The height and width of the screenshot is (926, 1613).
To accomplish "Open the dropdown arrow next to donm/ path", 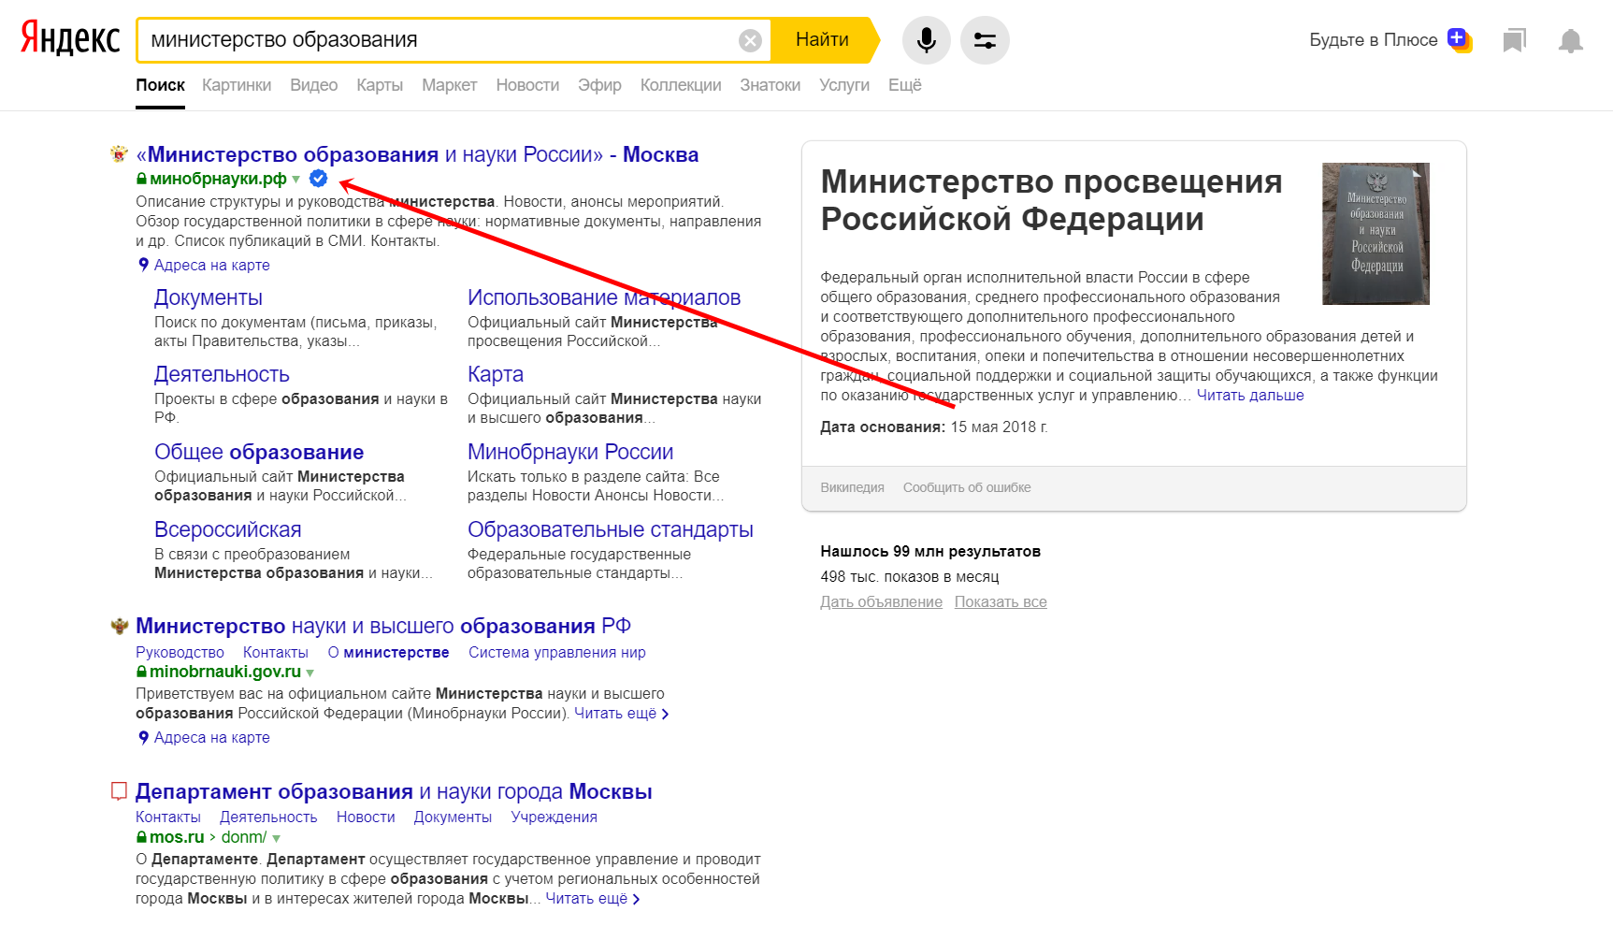I will click(x=278, y=837).
